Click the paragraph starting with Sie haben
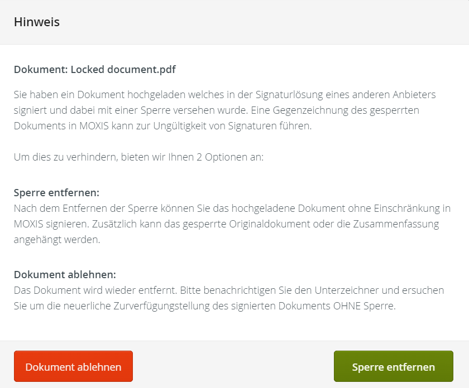This screenshot has height=388, width=469. 223,110
